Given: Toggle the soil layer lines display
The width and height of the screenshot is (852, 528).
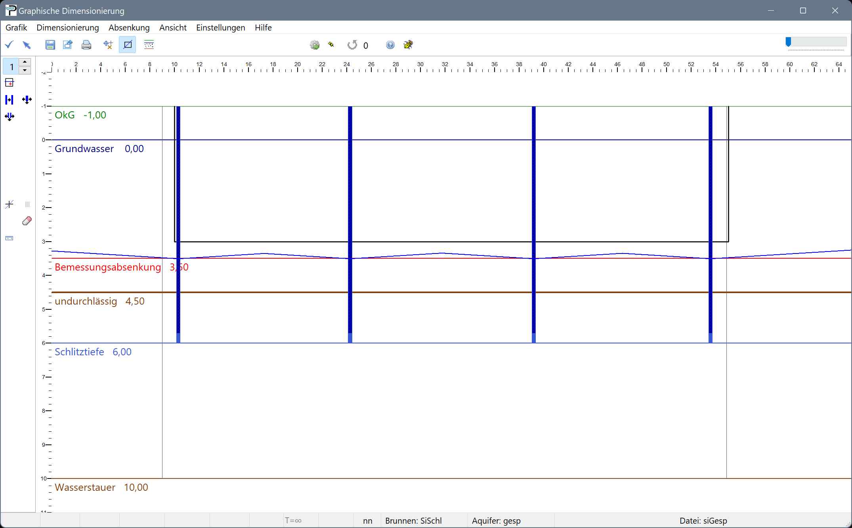Looking at the screenshot, I should 149,45.
